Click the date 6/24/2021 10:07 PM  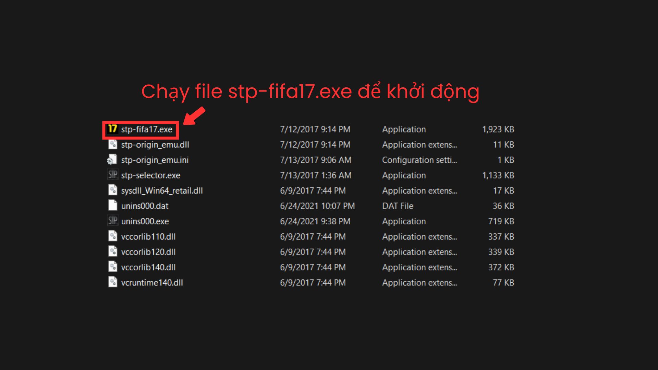(x=317, y=206)
